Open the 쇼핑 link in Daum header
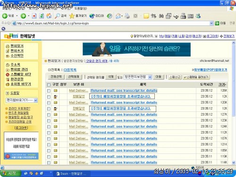The height and width of the screenshot is (177, 236). (181, 36)
